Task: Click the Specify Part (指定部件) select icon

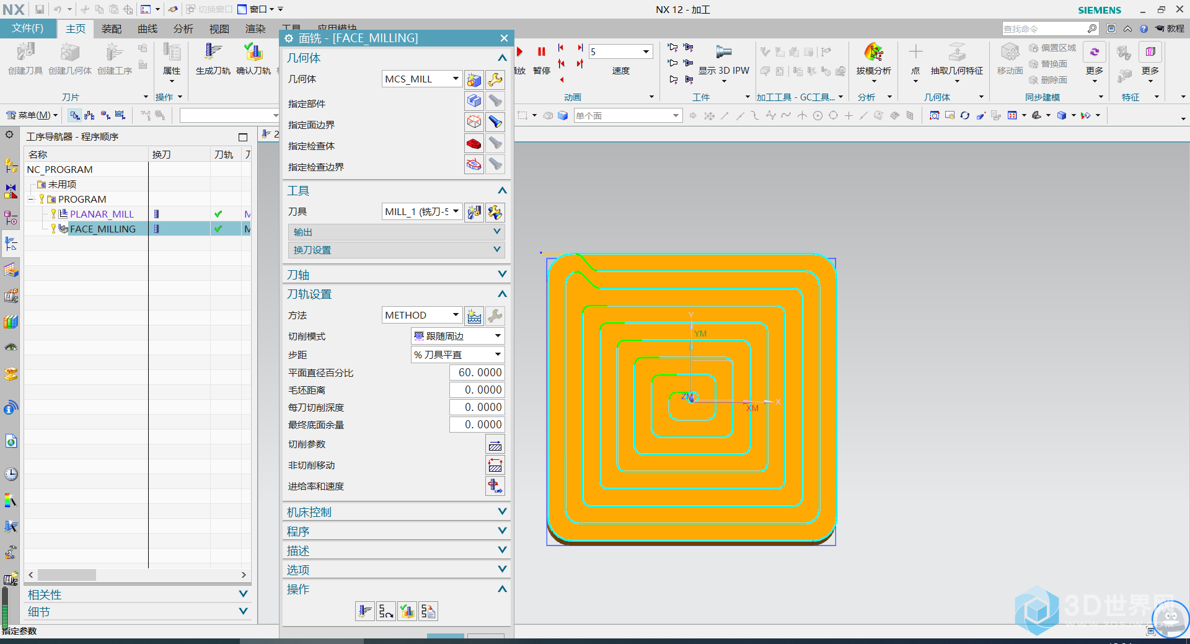Action: coord(474,100)
